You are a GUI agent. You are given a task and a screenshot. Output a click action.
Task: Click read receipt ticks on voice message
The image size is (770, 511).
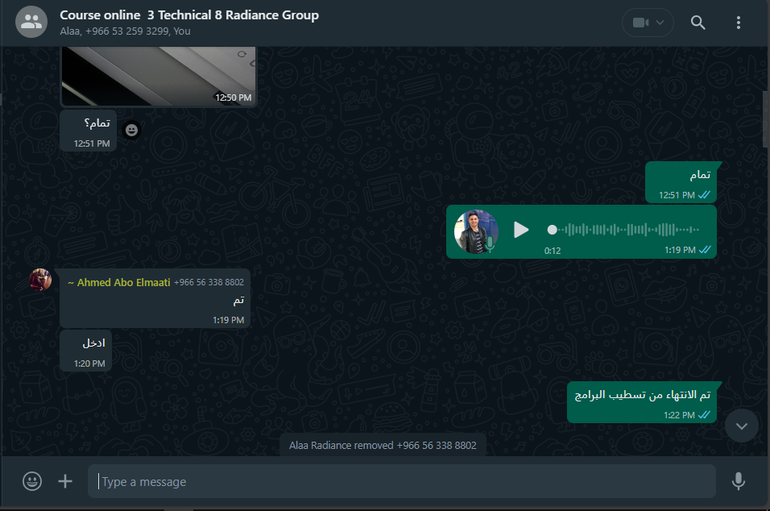[x=706, y=250]
